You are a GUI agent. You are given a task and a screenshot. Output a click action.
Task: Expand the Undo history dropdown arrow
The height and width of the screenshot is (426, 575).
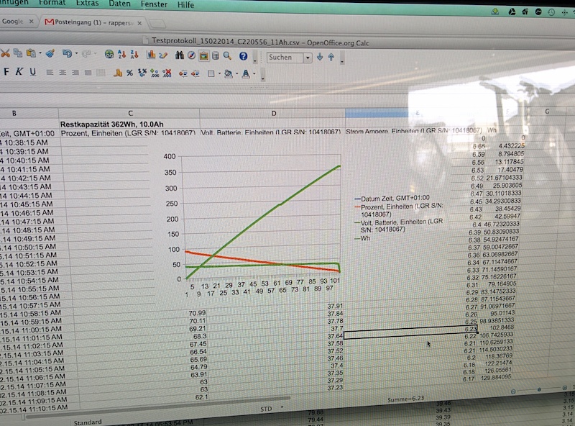(77, 55)
